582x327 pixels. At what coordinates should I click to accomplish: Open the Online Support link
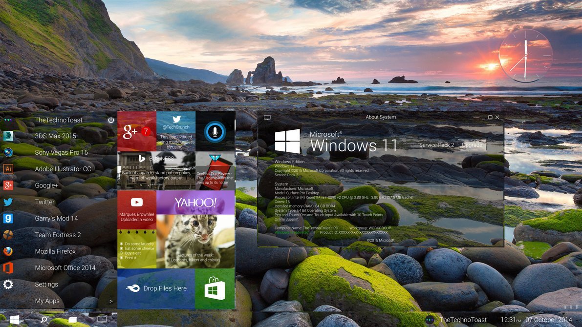[x=286, y=220]
